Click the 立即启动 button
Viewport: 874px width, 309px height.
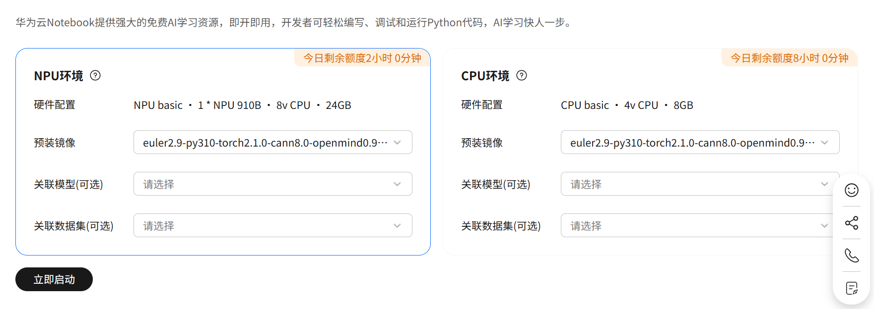pyautogui.click(x=54, y=280)
